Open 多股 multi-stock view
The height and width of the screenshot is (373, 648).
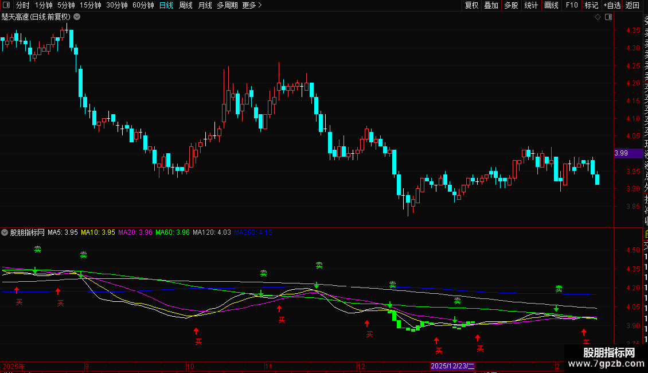coord(511,6)
